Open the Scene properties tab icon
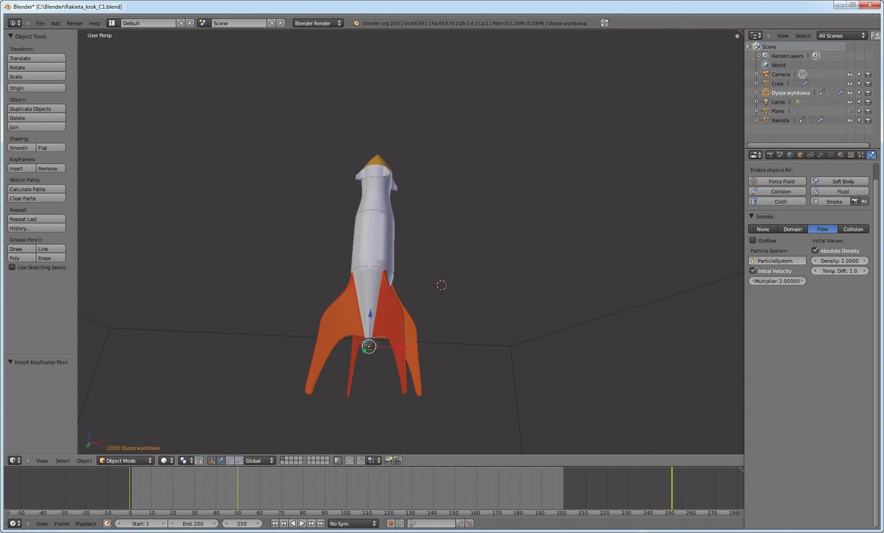Viewport: 884px width, 533px height. (x=780, y=154)
